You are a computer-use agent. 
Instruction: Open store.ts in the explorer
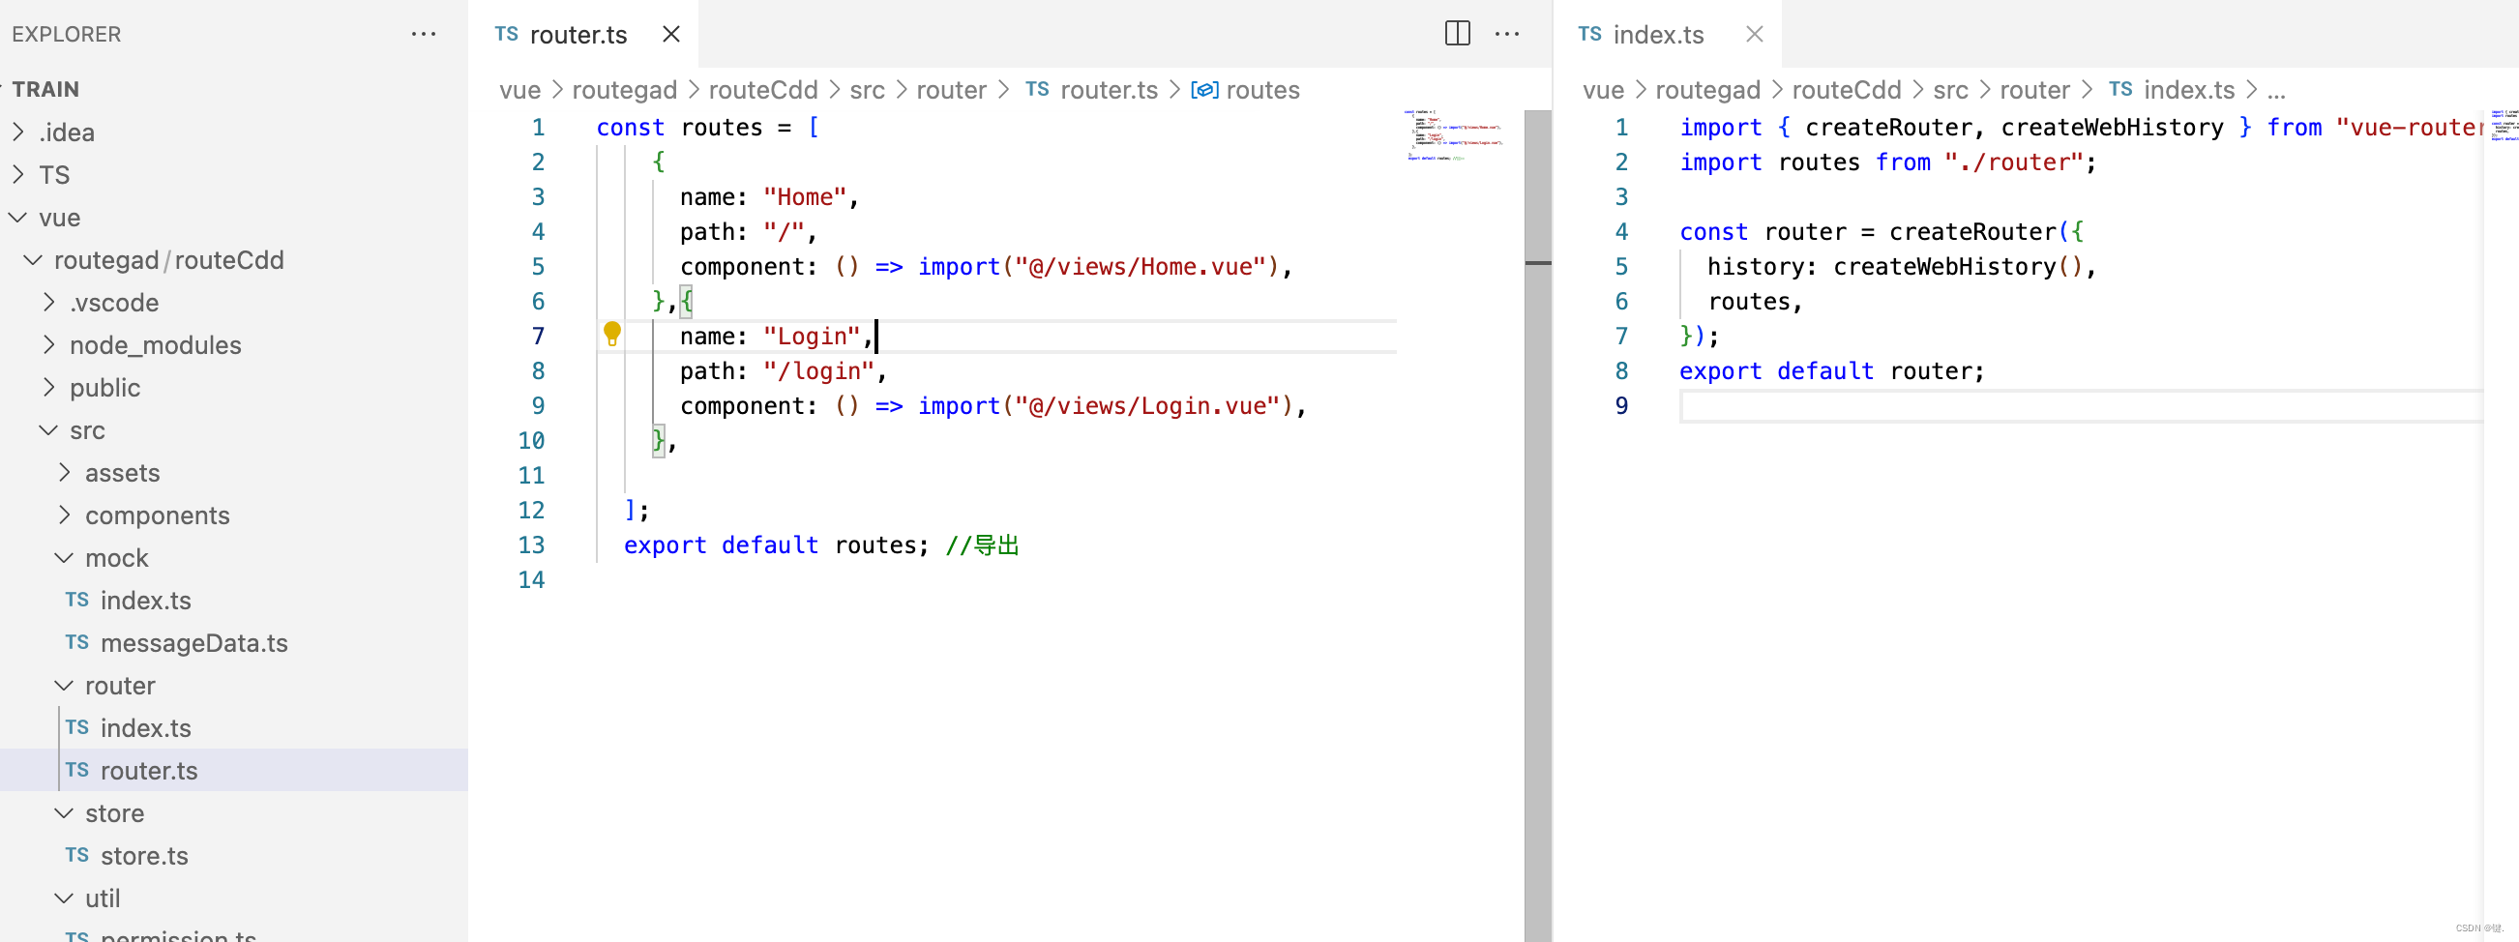pos(234,855)
